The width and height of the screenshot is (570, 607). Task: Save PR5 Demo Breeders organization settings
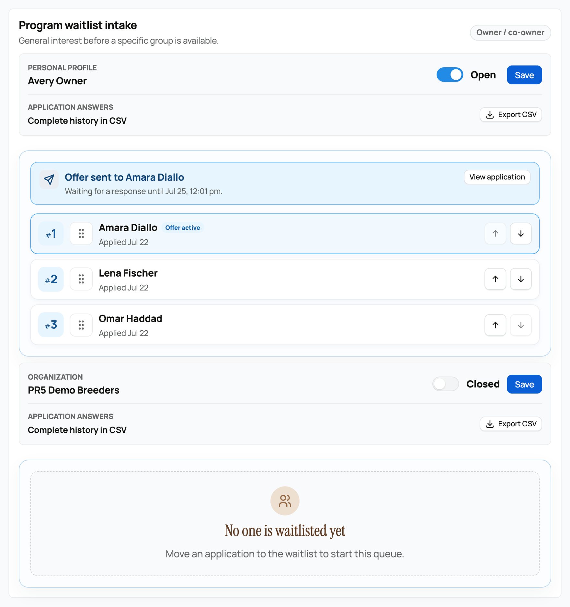pos(524,384)
